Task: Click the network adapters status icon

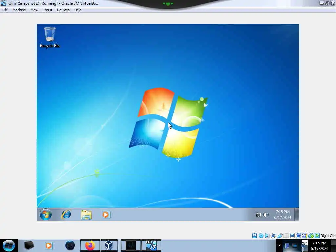Action: [273, 236]
